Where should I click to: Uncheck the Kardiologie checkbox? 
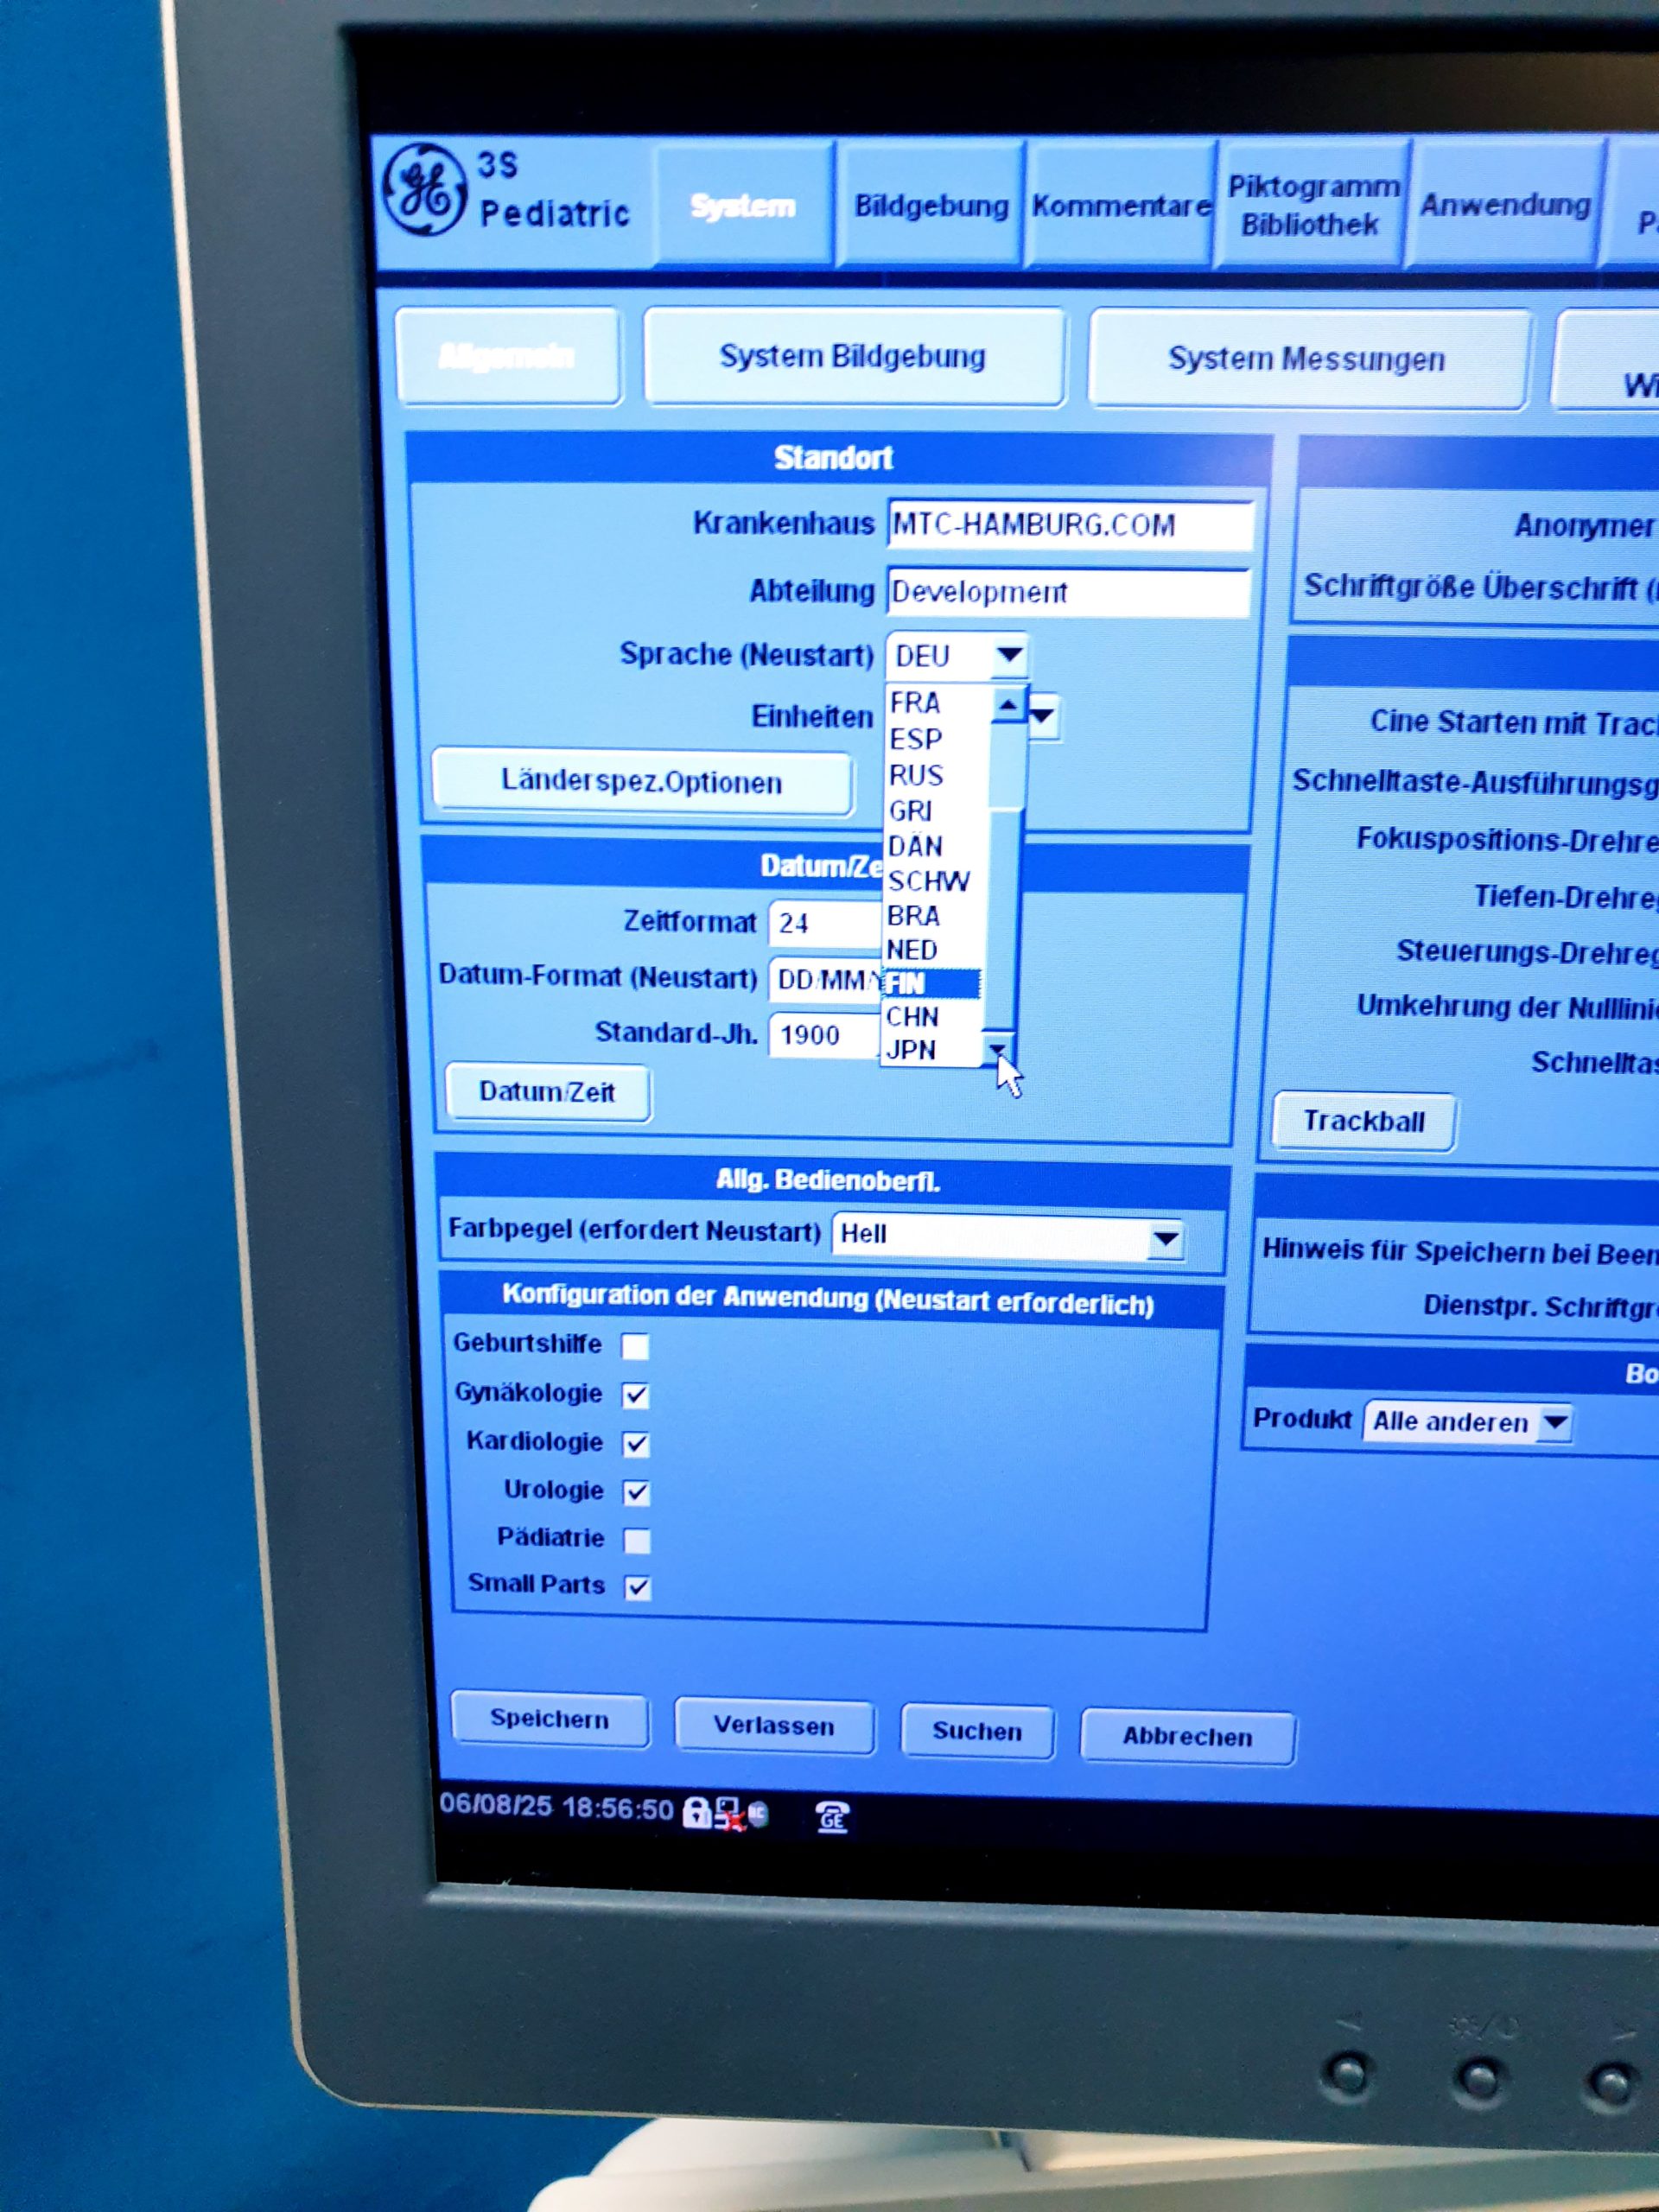click(636, 1444)
